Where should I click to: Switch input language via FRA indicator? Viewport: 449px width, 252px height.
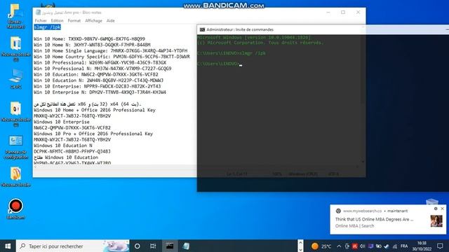(404, 246)
